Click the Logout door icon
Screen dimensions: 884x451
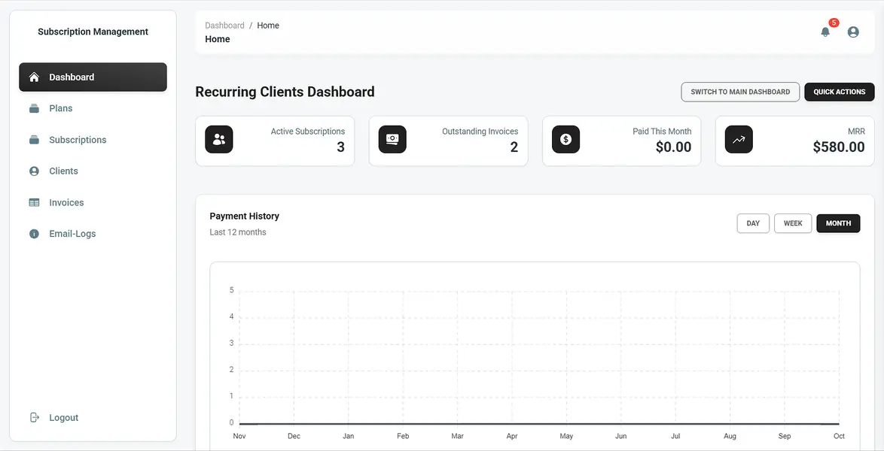pyautogui.click(x=34, y=418)
